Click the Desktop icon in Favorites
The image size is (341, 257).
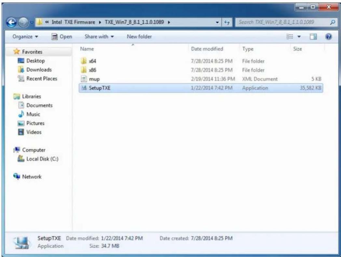tap(21, 61)
